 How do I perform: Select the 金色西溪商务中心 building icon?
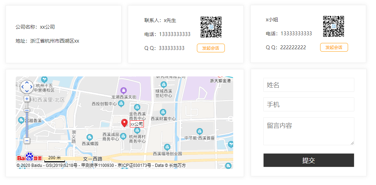137,108
